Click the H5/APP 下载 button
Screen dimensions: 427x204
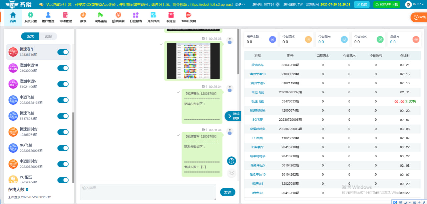387,5
